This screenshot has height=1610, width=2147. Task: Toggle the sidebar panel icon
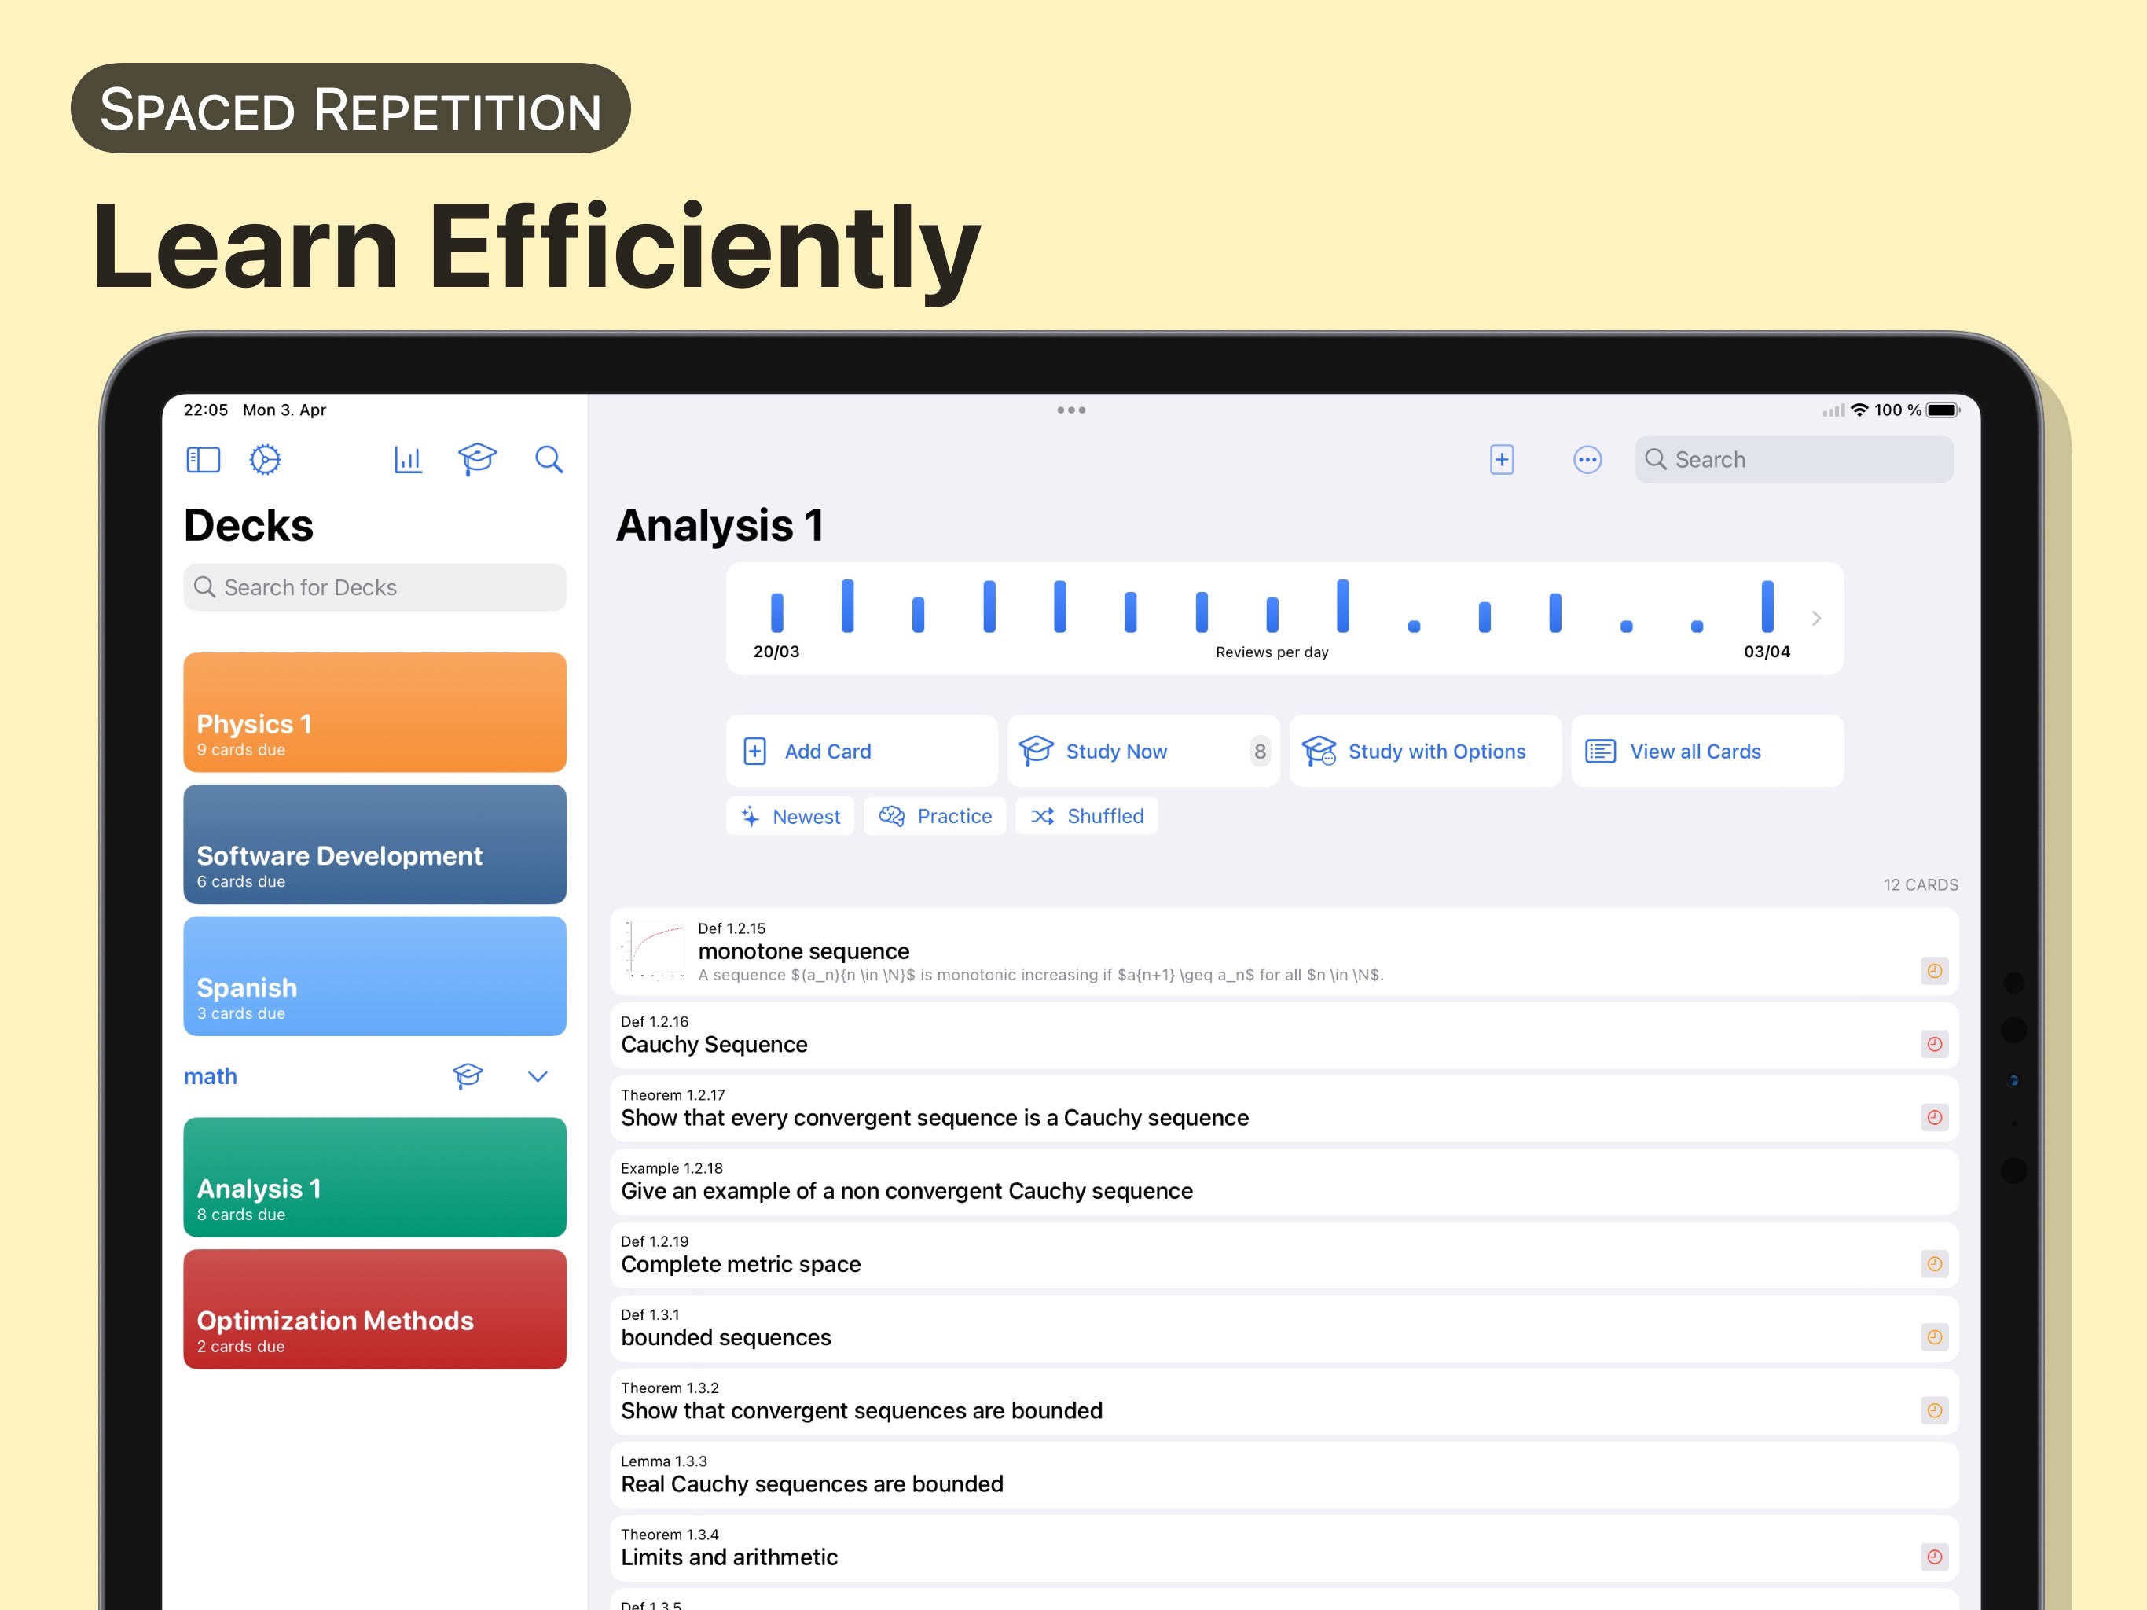[203, 459]
